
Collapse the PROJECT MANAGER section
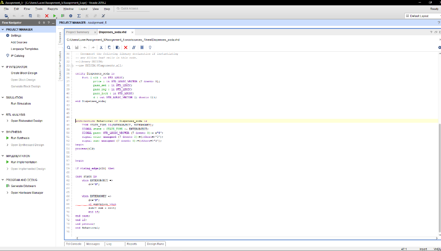click(3, 30)
